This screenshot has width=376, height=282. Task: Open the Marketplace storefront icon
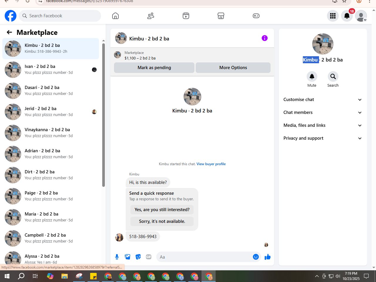[x=221, y=16]
